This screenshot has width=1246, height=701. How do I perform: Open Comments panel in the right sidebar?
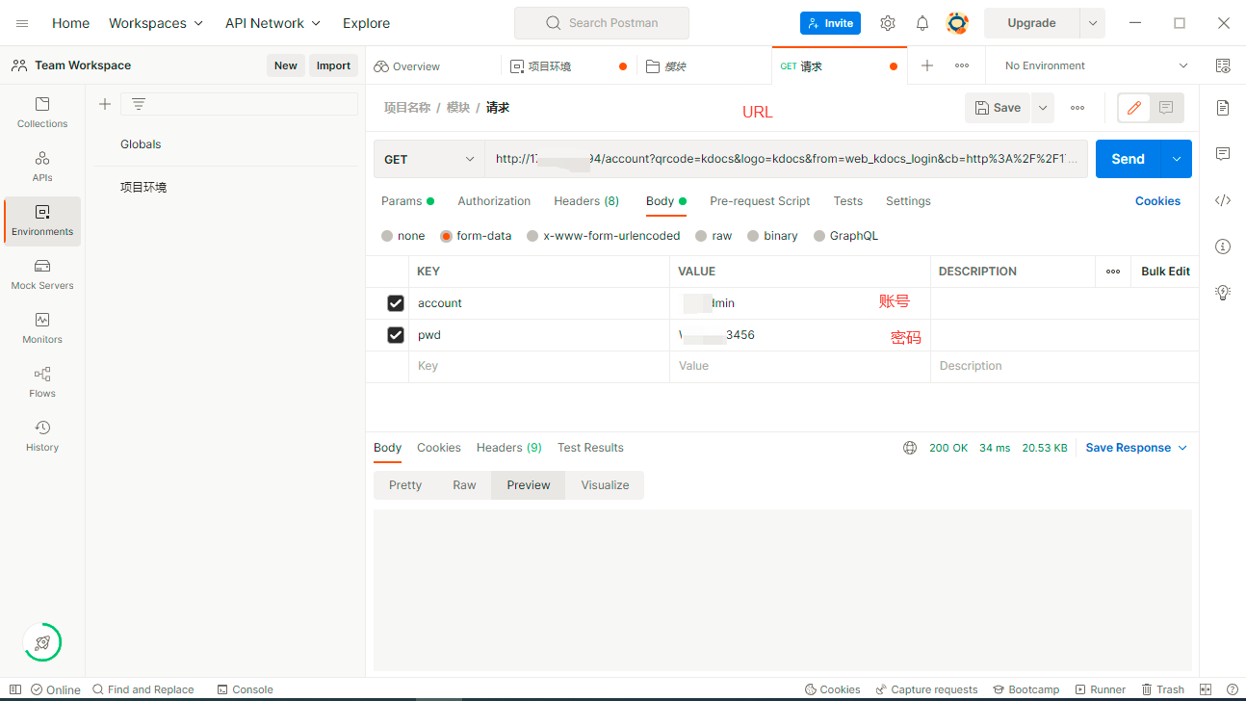[x=1223, y=154]
